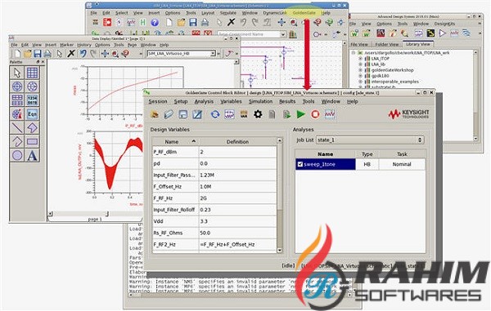Image resolution: width=491 pixels, height=311 pixels.
Task: Click the red Stop simulation icon
Action: point(315,114)
